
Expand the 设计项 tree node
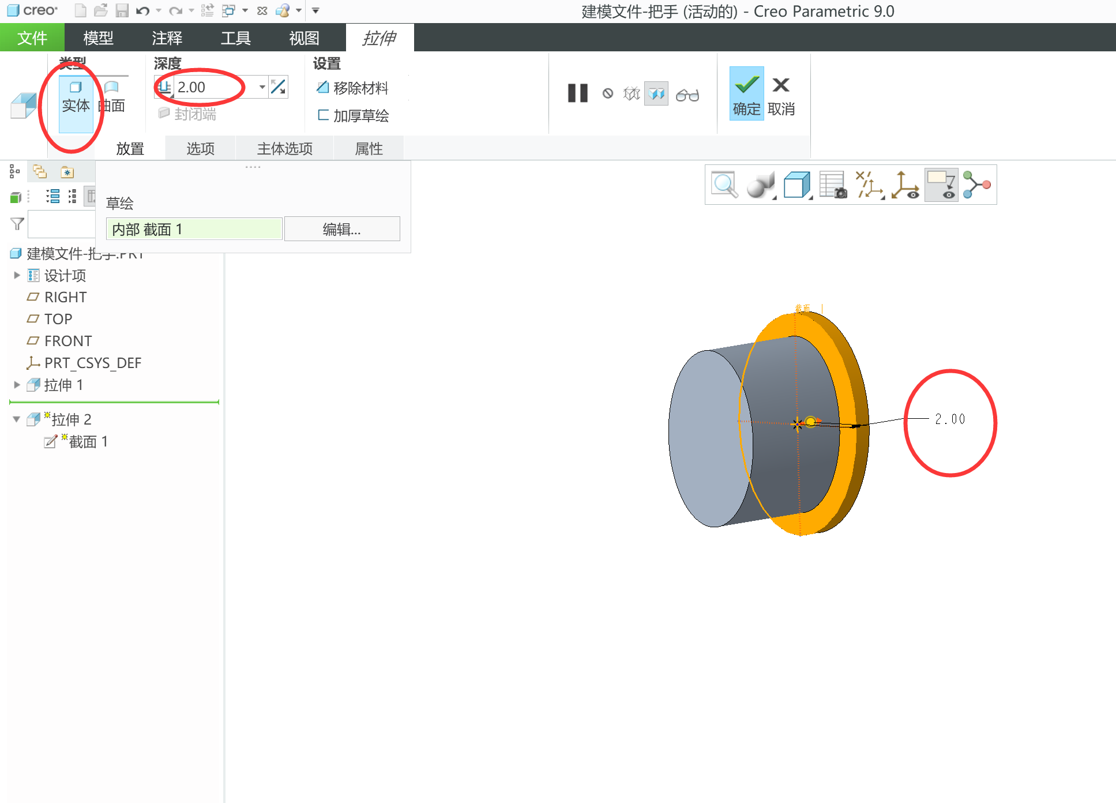pos(17,275)
